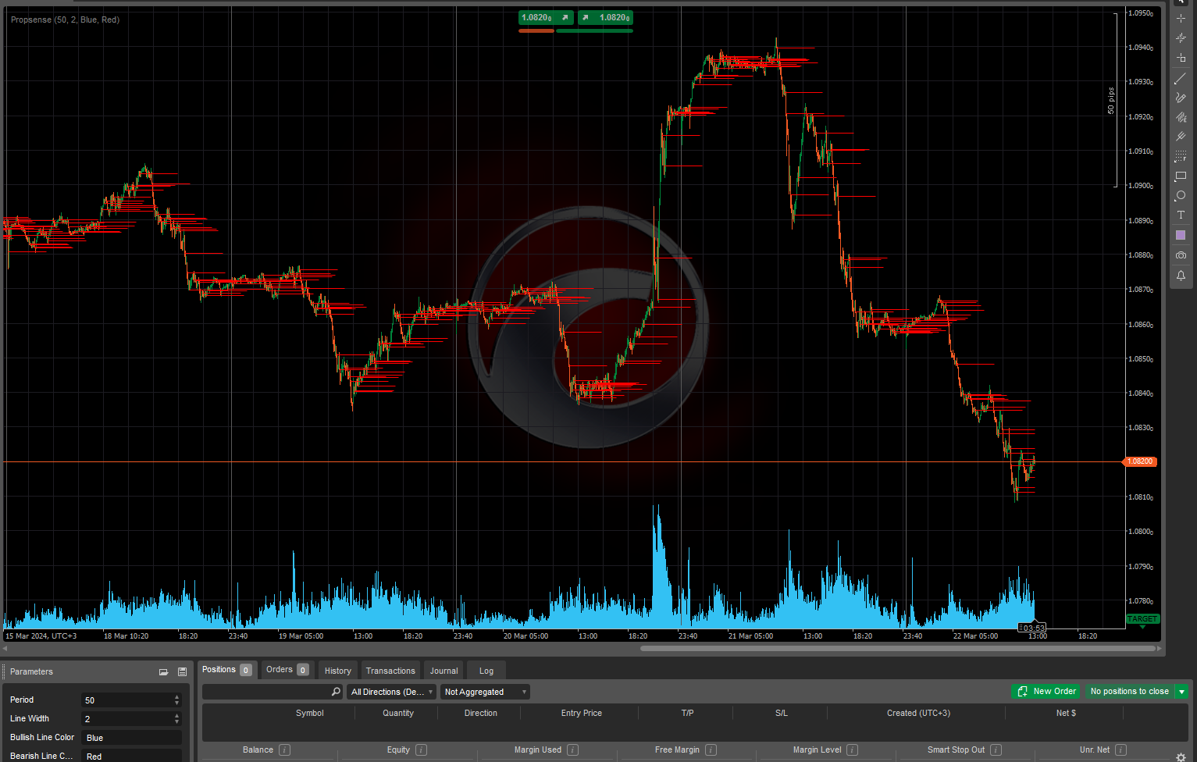Switch to the Transactions tab
Screen dimensions: 1197x762
[x=390, y=671]
